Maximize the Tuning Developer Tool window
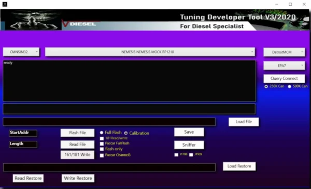 [x=290, y=4]
